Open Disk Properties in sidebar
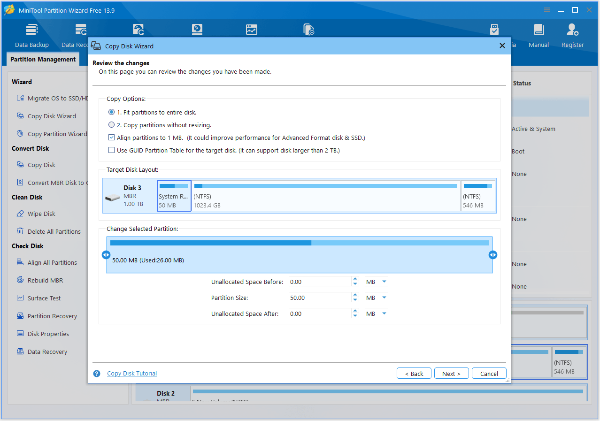The width and height of the screenshot is (600, 421). [x=48, y=334]
